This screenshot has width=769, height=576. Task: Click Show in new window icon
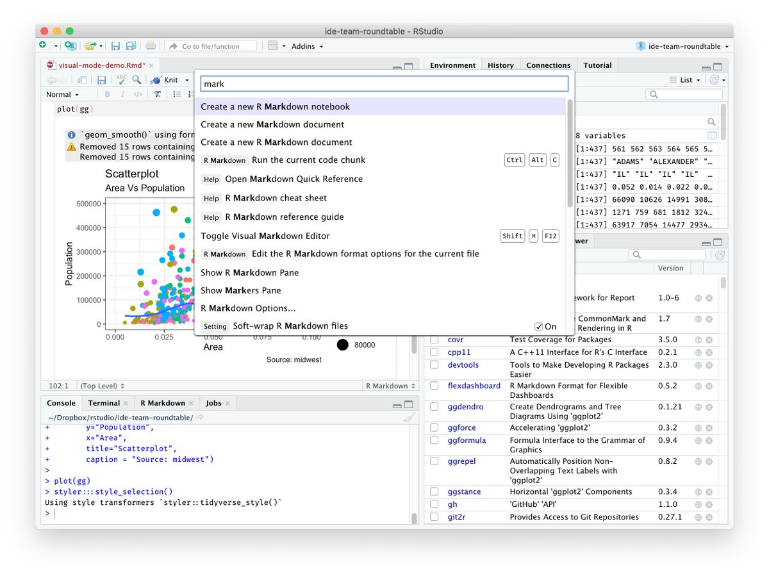82,80
